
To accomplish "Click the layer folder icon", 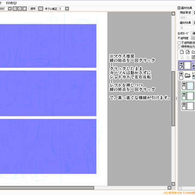I will tap(188, 76).
